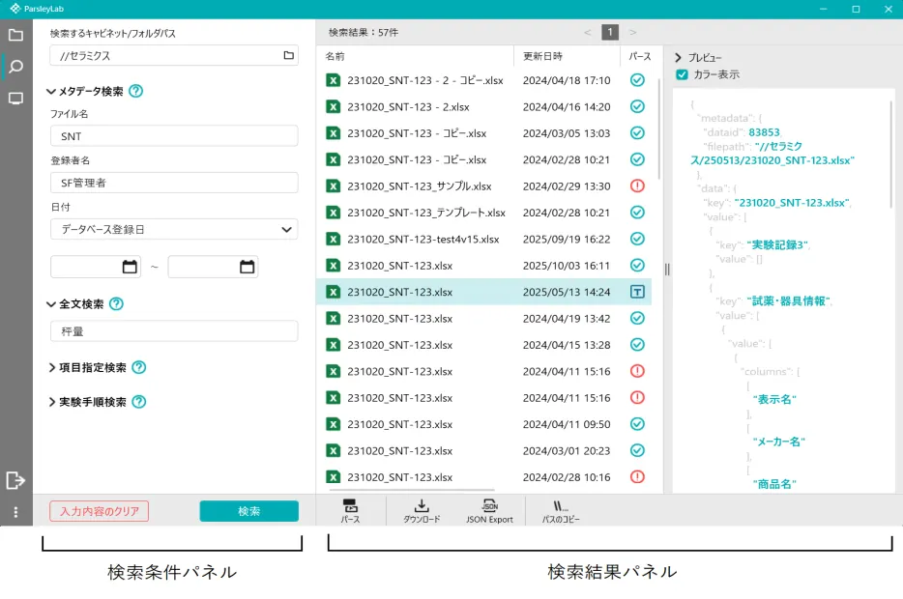903x599 pixels.
Task: Click the preview panel vertical scrollbar
Action: click(x=891, y=155)
